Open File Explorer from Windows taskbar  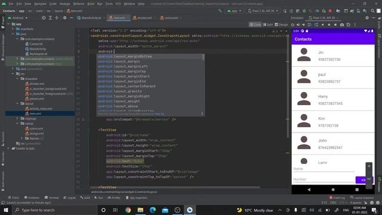tap(140, 210)
